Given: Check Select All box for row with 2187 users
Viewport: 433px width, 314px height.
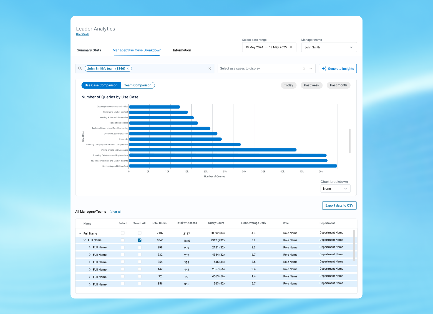Looking at the screenshot, I should coord(140,233).
